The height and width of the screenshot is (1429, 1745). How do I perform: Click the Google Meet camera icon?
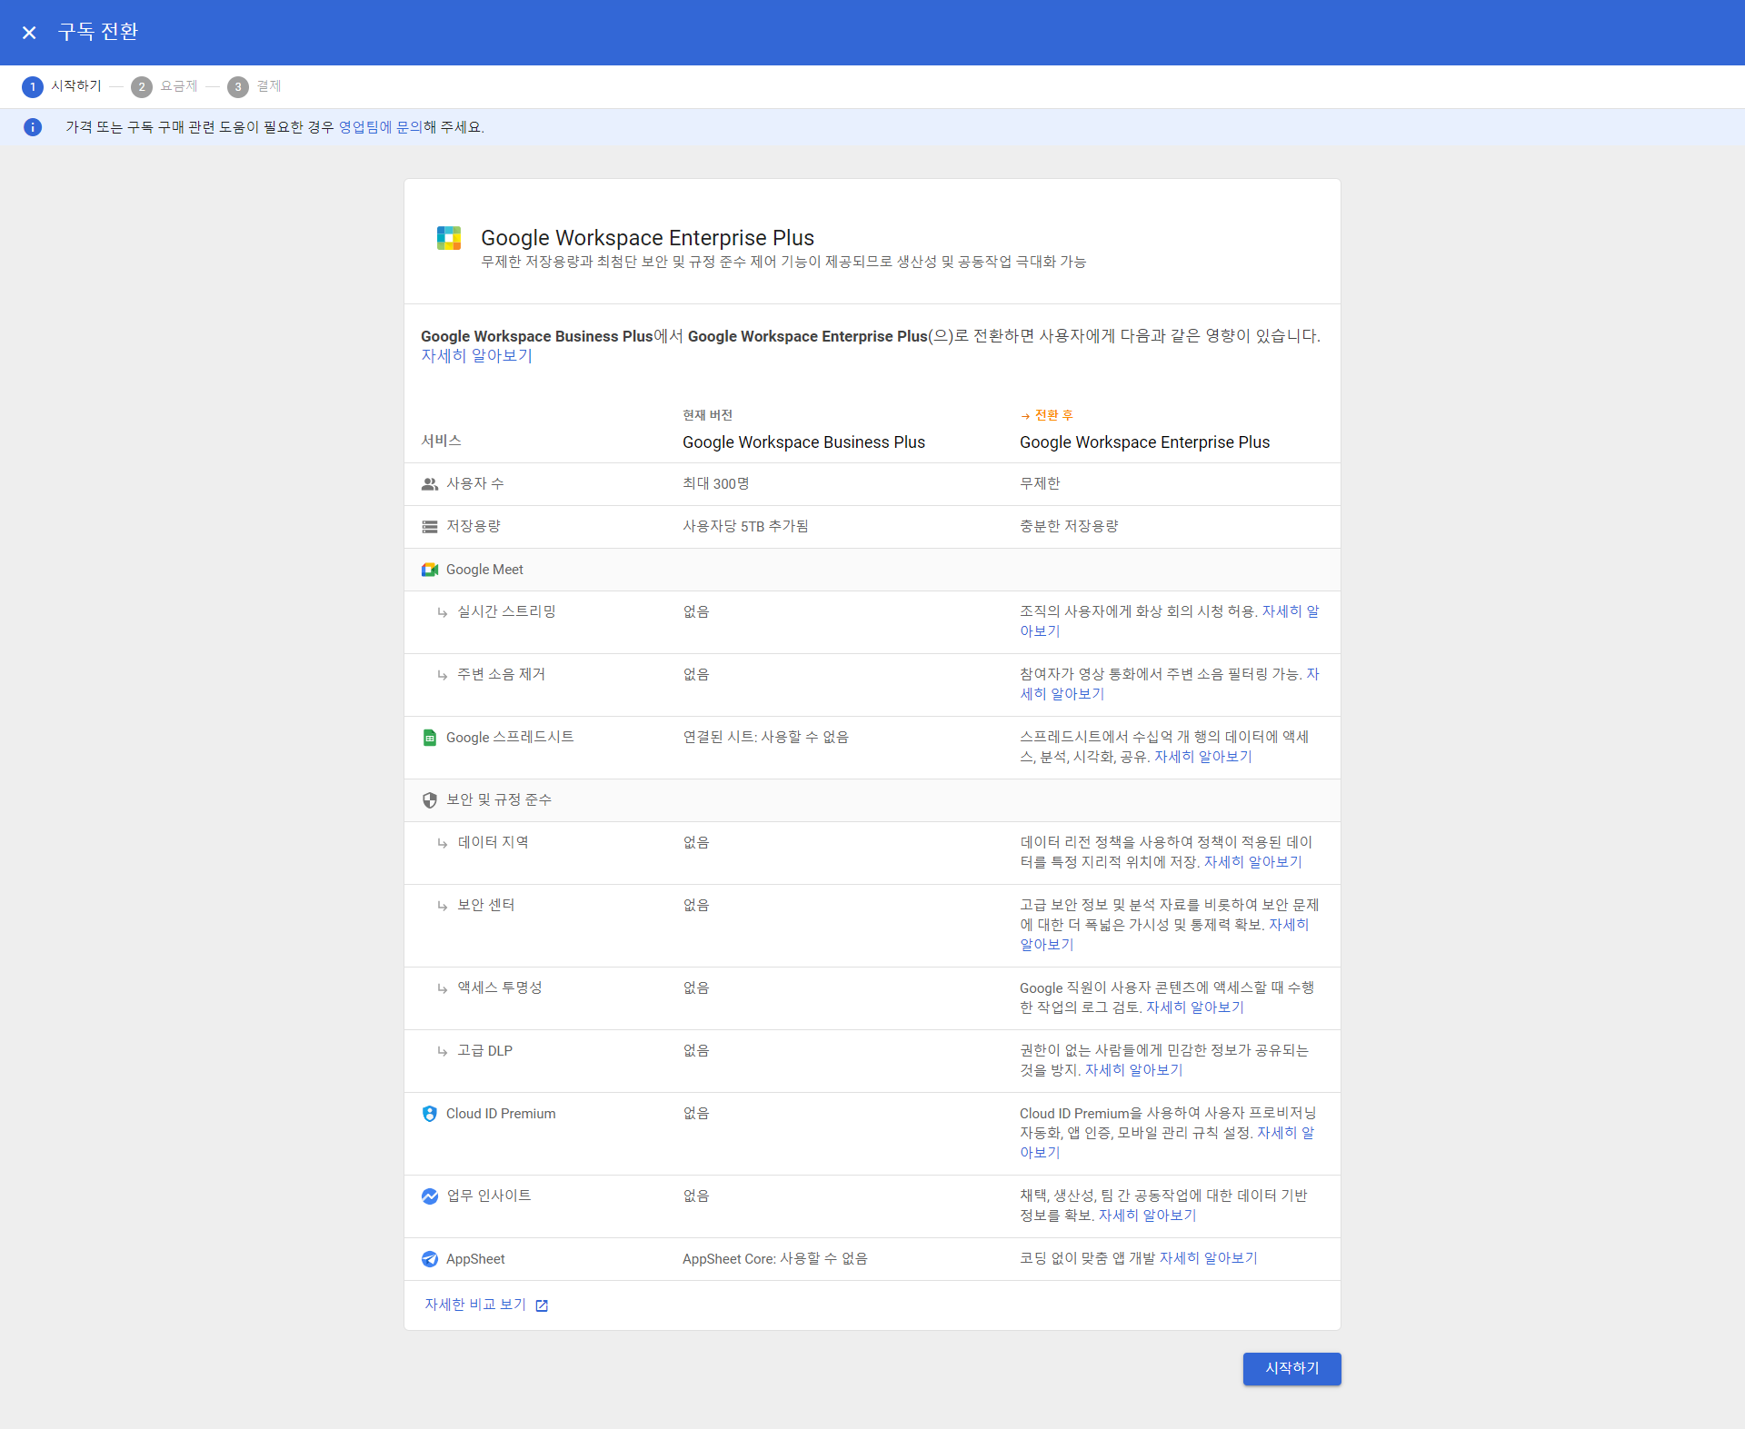point(430,570)
